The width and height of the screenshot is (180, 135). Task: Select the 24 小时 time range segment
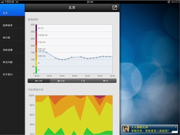pyautogui.click(x=39, y=81)
